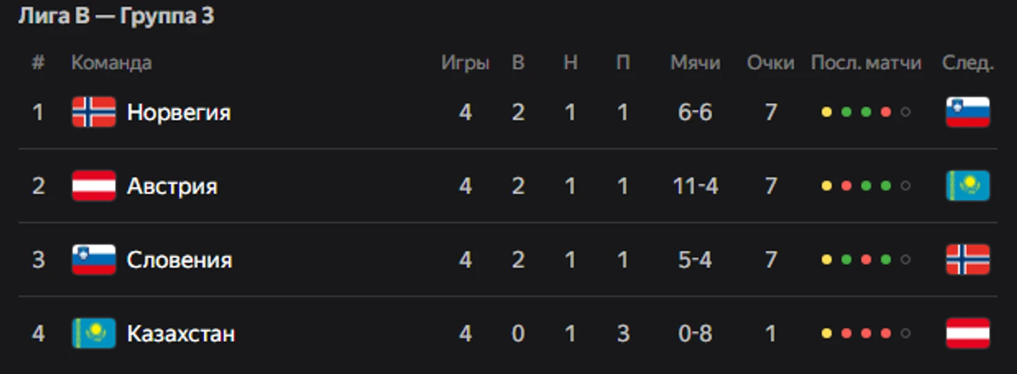Click the Игры column header

pos(465,63)
